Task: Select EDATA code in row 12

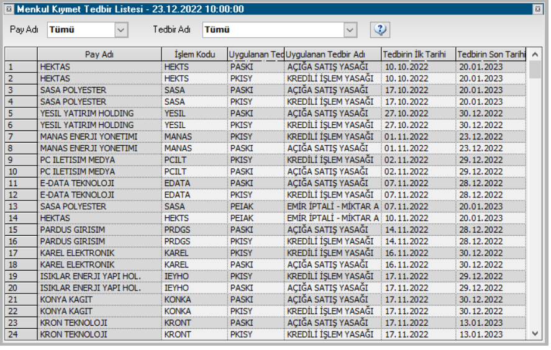Action: tap(177, 194)
